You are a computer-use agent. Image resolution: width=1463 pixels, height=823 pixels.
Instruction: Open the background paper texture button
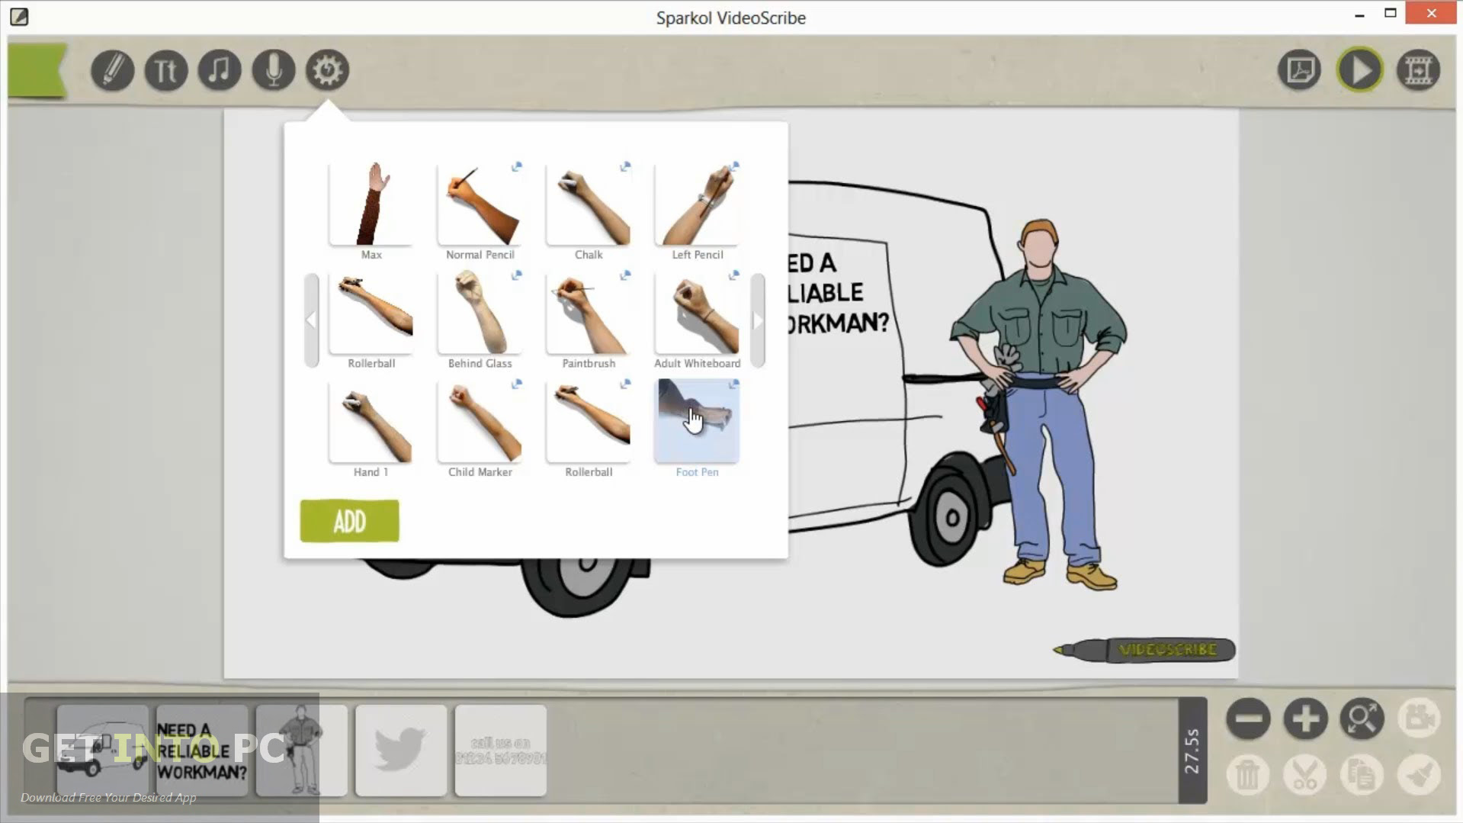pyautogui.click(x=1299, y=71)
